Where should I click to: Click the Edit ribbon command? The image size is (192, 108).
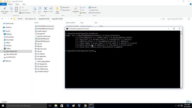(x=82, y=10)
